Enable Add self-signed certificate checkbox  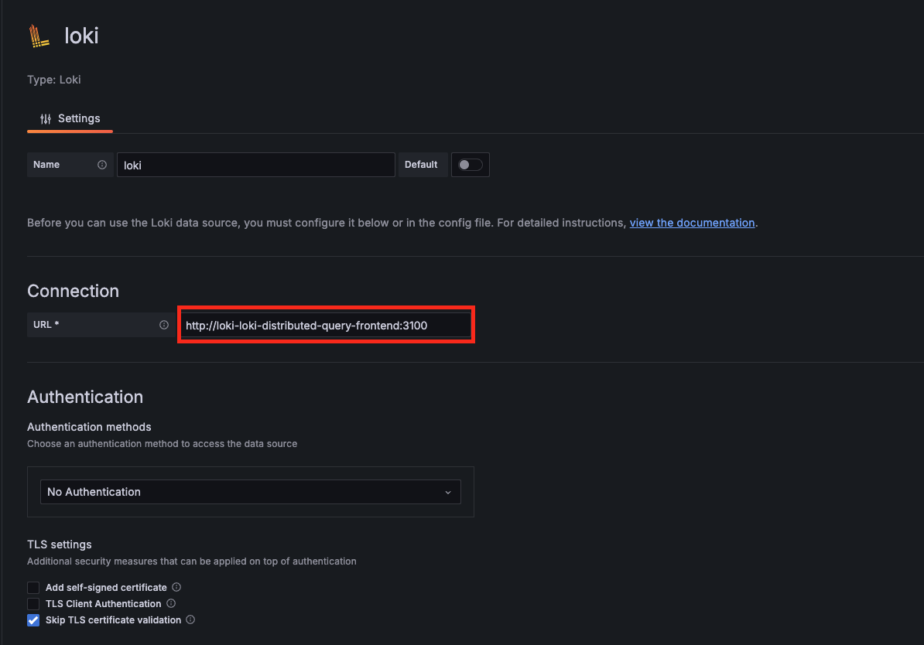[x=33, y=588]
